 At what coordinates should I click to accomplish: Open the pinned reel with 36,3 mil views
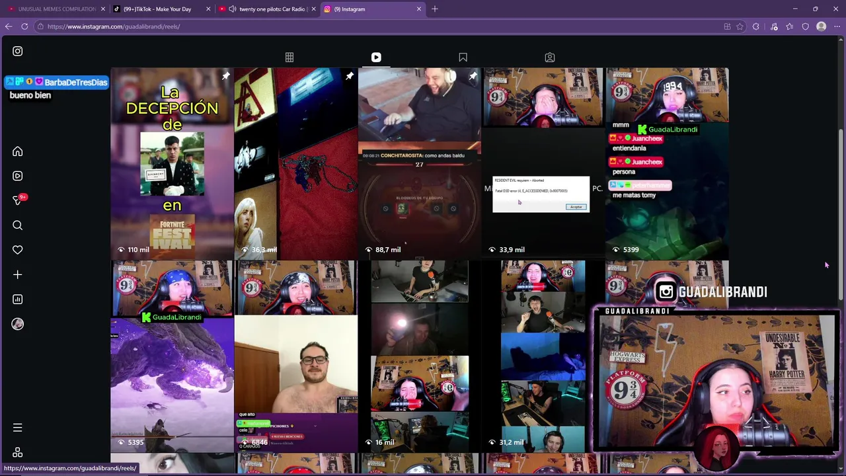[x=295, y=163]
